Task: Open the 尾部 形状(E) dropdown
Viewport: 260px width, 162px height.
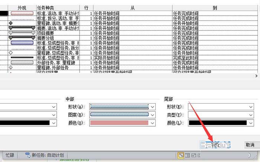Action: pyautogui.click(x=251, y=107)
